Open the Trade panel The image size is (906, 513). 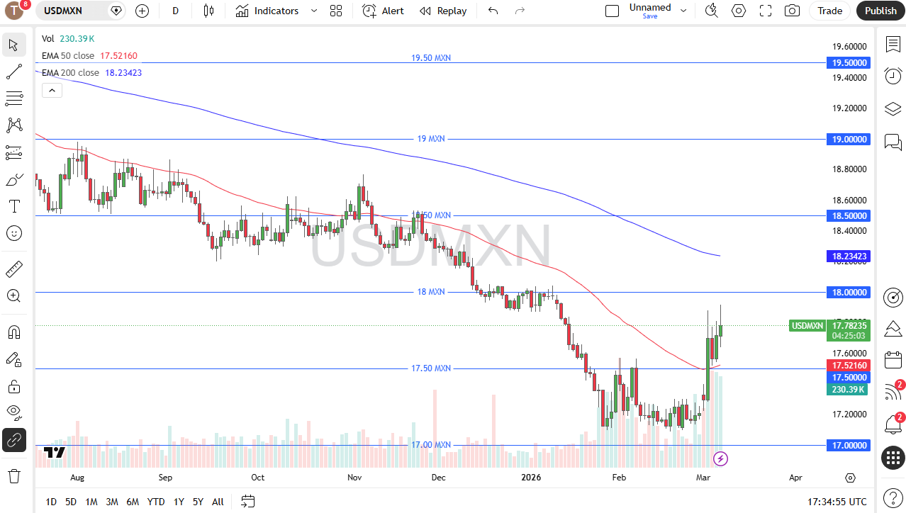pos(829,11)
